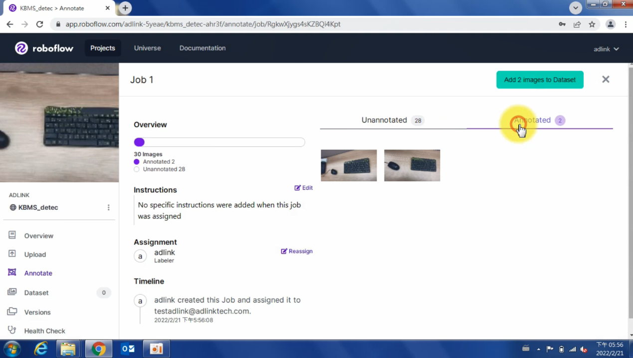Bookmark this page with star icon
633x358 pixels.
(x=592, y=24)
